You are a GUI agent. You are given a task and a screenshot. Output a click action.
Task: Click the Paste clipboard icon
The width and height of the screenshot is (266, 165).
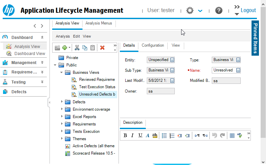click(93, 48)
